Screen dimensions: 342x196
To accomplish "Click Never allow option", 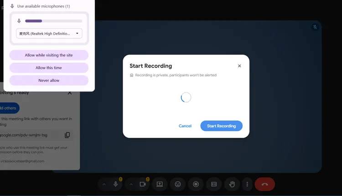I will (49, 80).
